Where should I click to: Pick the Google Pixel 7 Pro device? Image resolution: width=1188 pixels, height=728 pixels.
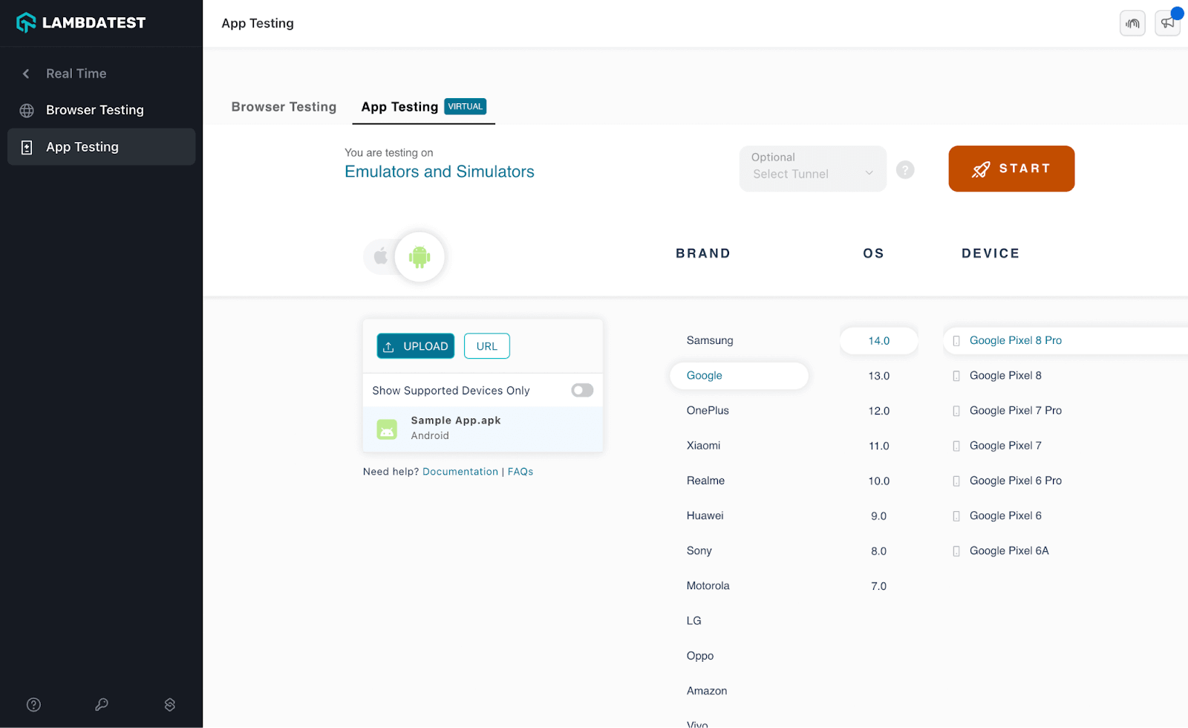click(1015, 411)
